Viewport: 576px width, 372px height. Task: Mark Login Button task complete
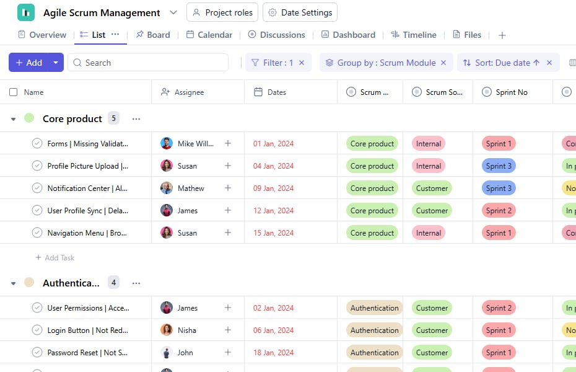(x=37, y=330)
